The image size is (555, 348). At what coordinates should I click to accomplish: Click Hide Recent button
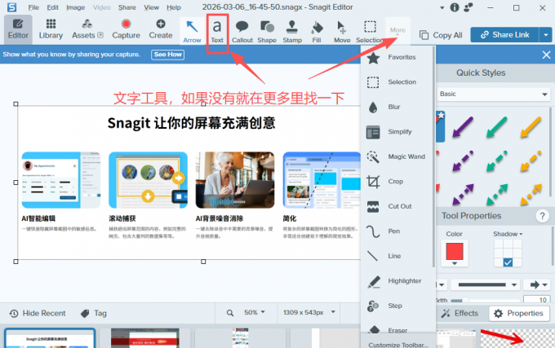[x=38, y=314]
